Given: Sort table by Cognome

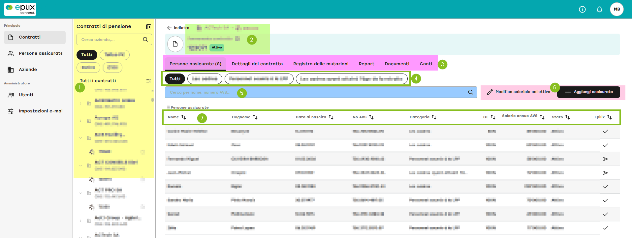Looking at the screenshot, I should (255, 117).
